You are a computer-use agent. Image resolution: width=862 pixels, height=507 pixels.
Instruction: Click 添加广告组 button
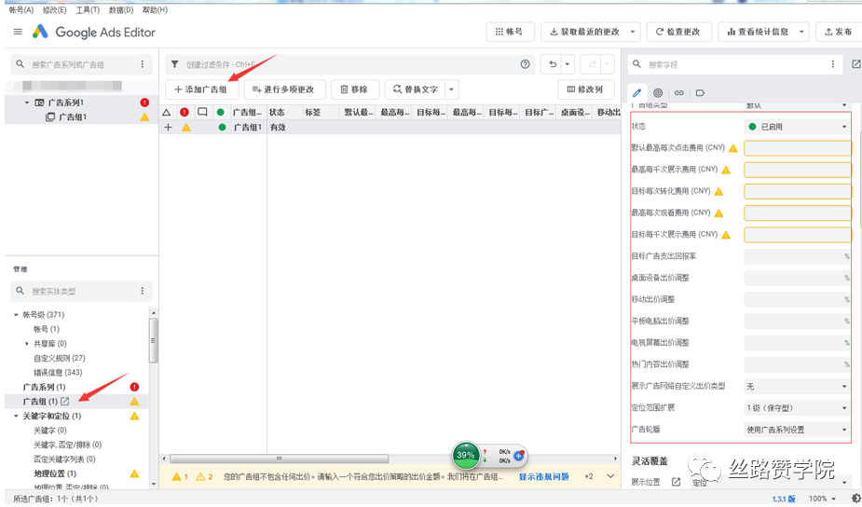[201, 89]
